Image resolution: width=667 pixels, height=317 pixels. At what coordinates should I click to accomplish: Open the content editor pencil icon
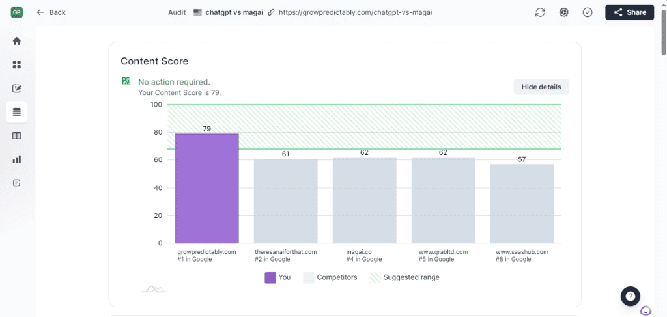click(x=16, y=89)
